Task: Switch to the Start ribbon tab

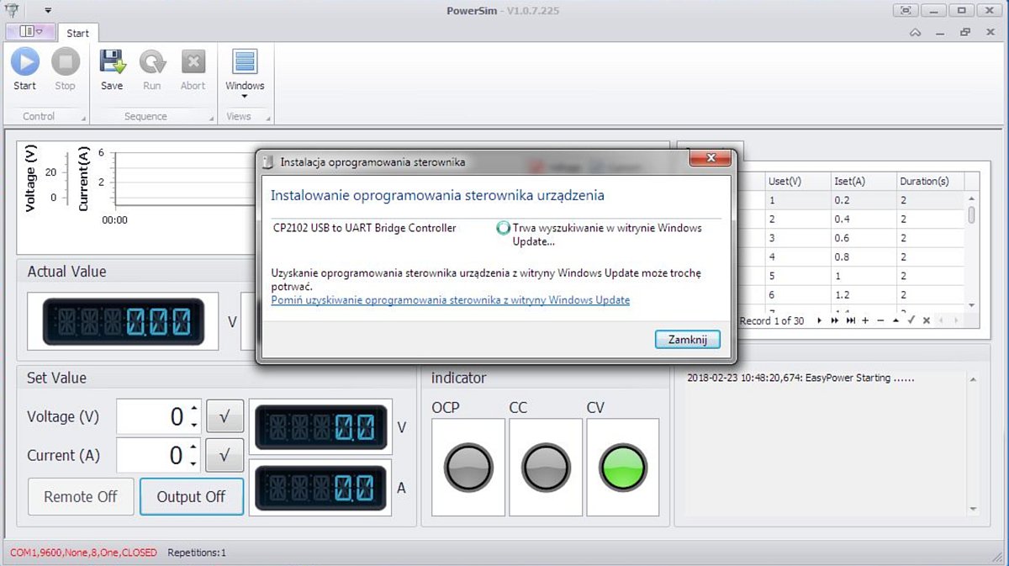Action: click(78, 33)
